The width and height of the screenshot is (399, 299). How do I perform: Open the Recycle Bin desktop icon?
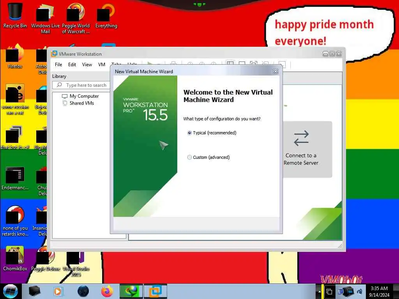point(15,15)
